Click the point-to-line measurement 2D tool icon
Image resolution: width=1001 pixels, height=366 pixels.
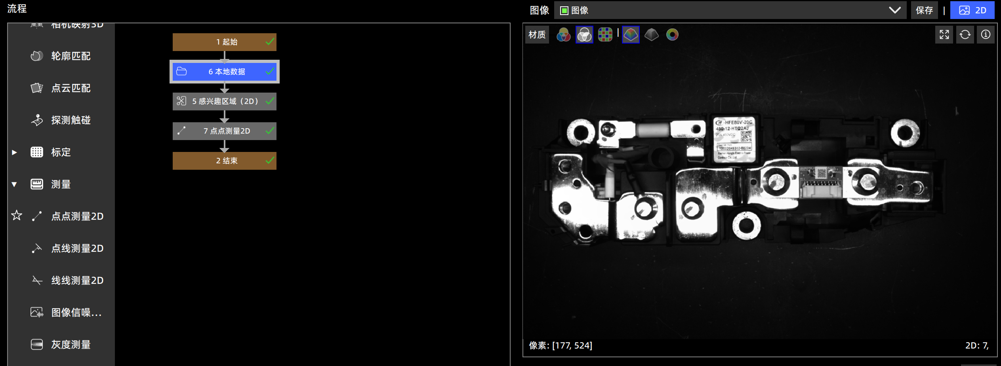pos(37,248)
